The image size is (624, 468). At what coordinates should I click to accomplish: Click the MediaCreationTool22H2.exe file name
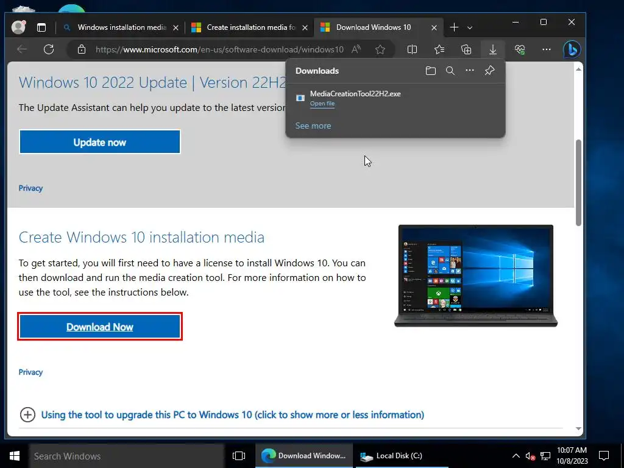(355, 93)
